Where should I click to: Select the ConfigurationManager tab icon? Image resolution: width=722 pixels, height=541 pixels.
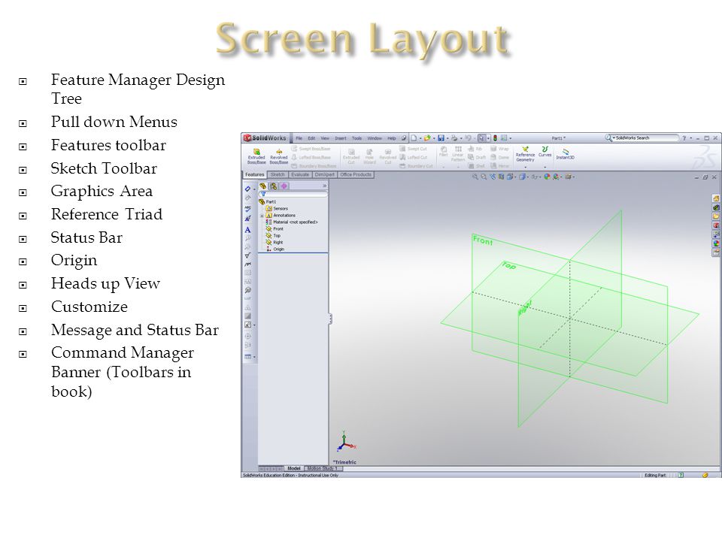pos(284,186)
